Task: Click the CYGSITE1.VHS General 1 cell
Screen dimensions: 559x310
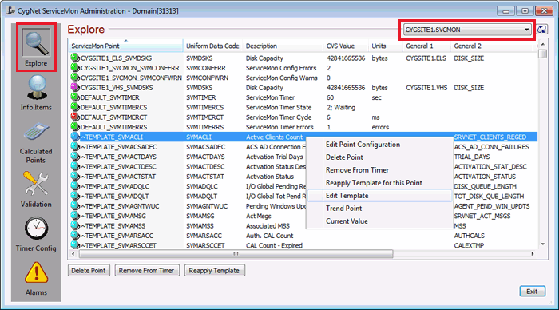Action: 426,88
